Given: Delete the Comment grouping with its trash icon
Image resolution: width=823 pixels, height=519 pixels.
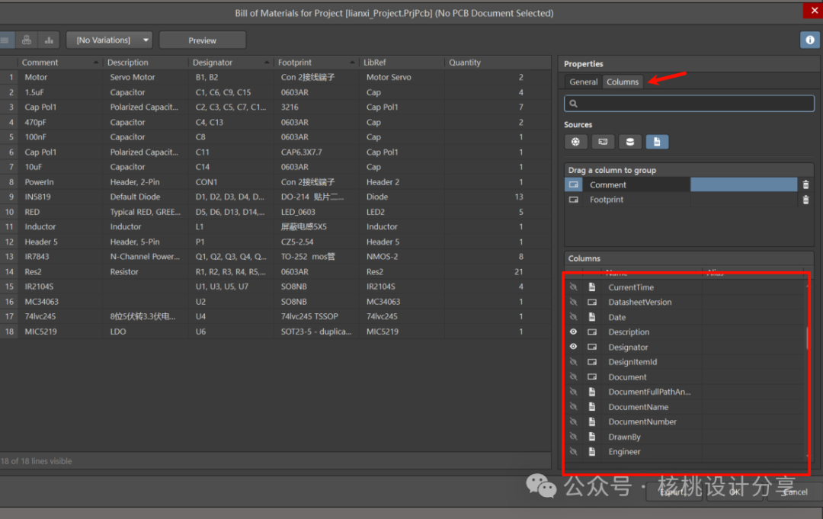Looking at the screenshot, I should click(x=805, y=185).
